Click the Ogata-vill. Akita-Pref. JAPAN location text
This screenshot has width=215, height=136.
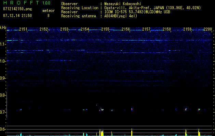click(x=152, y=8)
